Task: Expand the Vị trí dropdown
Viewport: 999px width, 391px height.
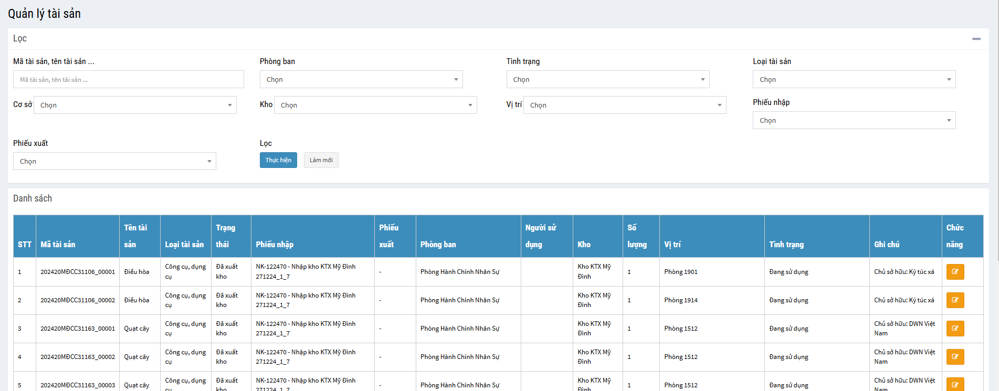Action: click(x=624, y=105)
